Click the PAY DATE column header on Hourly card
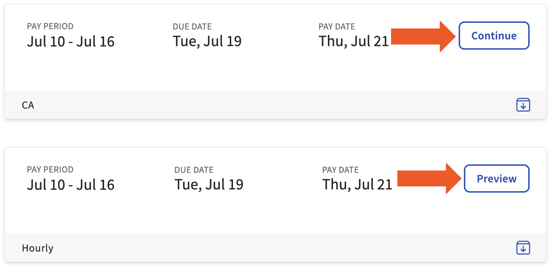 pyautogui.click(x=340, y=170)
